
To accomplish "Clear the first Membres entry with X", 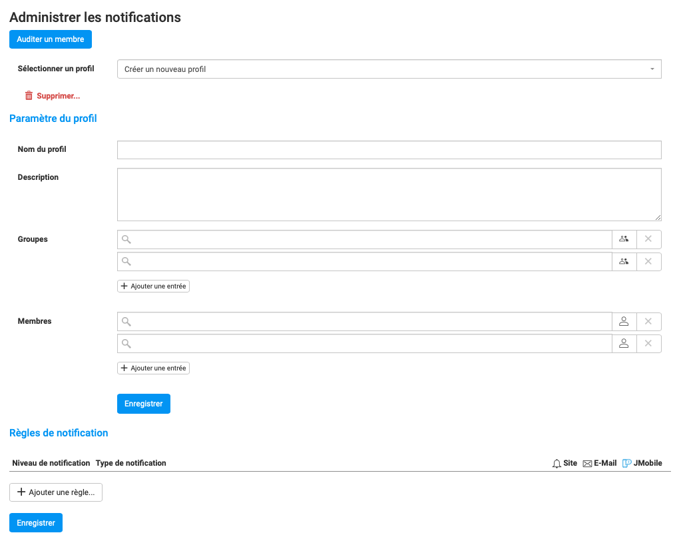I will [648, 322].
